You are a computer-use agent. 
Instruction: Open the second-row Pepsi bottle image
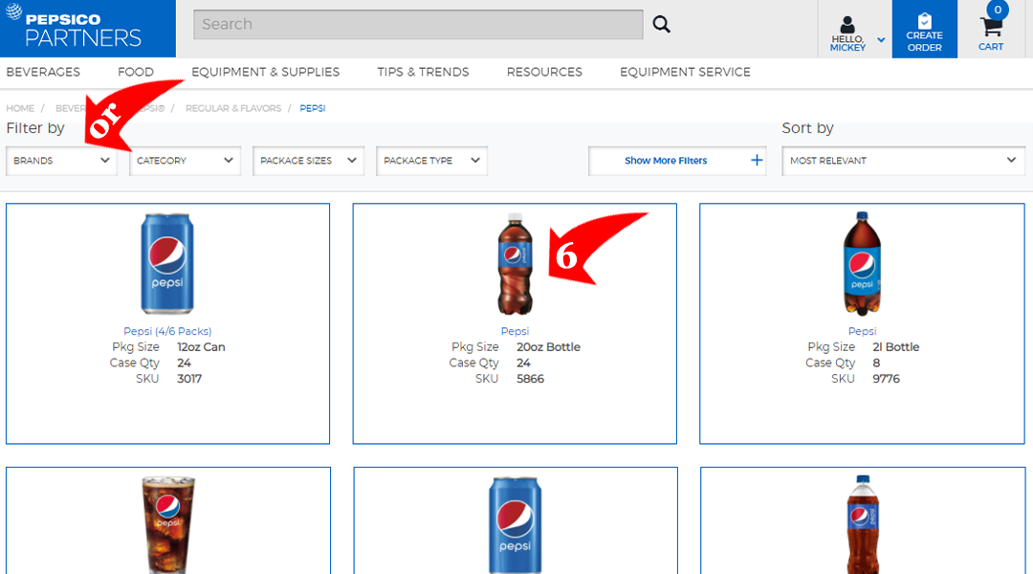pos(863,524)
